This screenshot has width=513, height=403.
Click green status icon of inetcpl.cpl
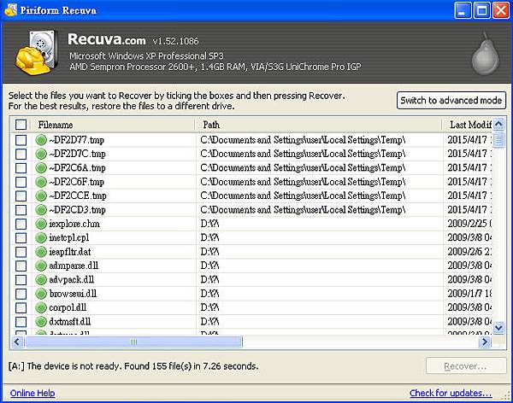[x=41, y=237]
